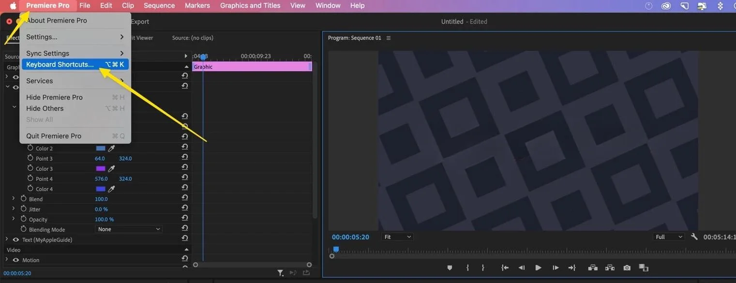Toggle animation stopwatch for Color 4
This screenshot has height=283, width=736.
pos(30,189)
